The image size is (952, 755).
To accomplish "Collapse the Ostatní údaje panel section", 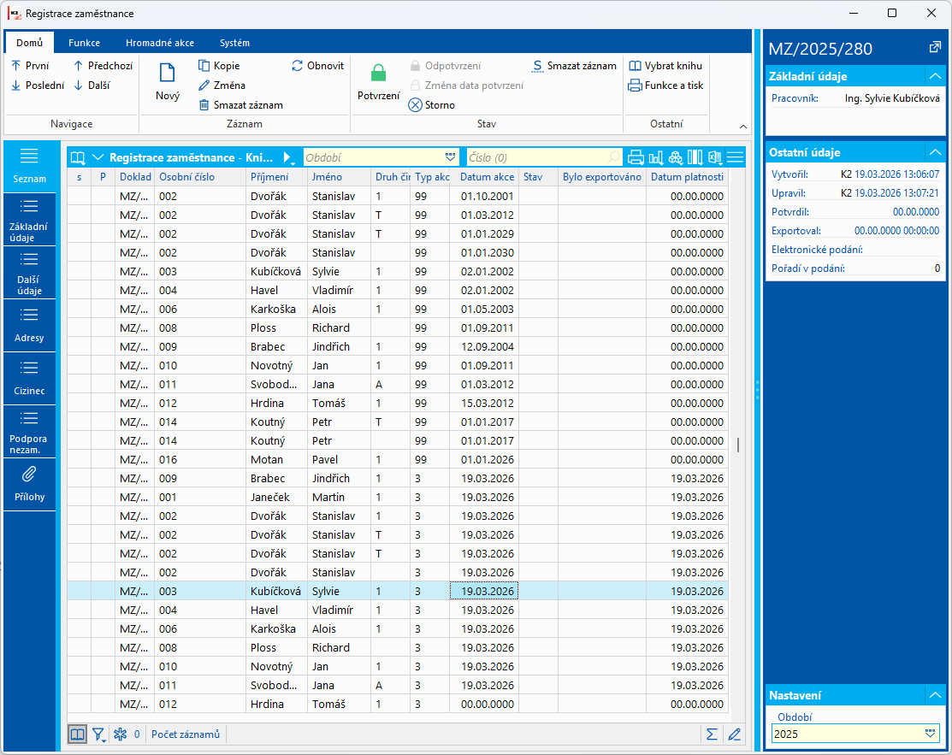I will 935,152.
